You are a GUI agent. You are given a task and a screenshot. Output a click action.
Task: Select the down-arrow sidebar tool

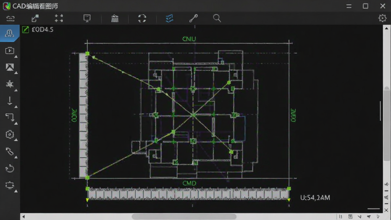[10, 101]
